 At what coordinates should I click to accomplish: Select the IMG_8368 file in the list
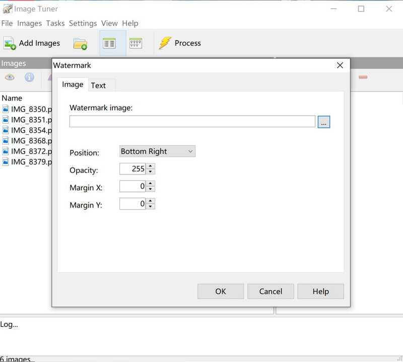[27, 141]
